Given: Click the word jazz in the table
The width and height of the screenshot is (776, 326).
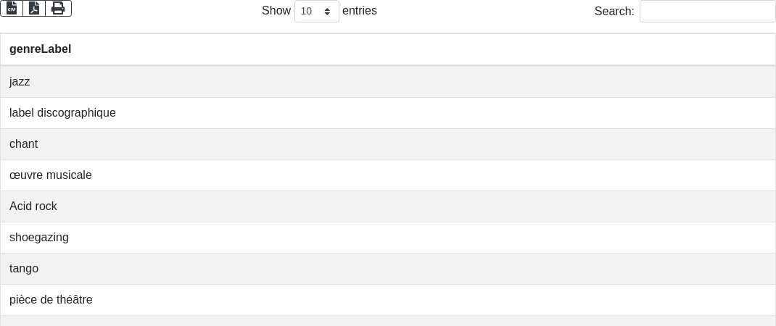Looking at the screenshot, I should 20,82.
